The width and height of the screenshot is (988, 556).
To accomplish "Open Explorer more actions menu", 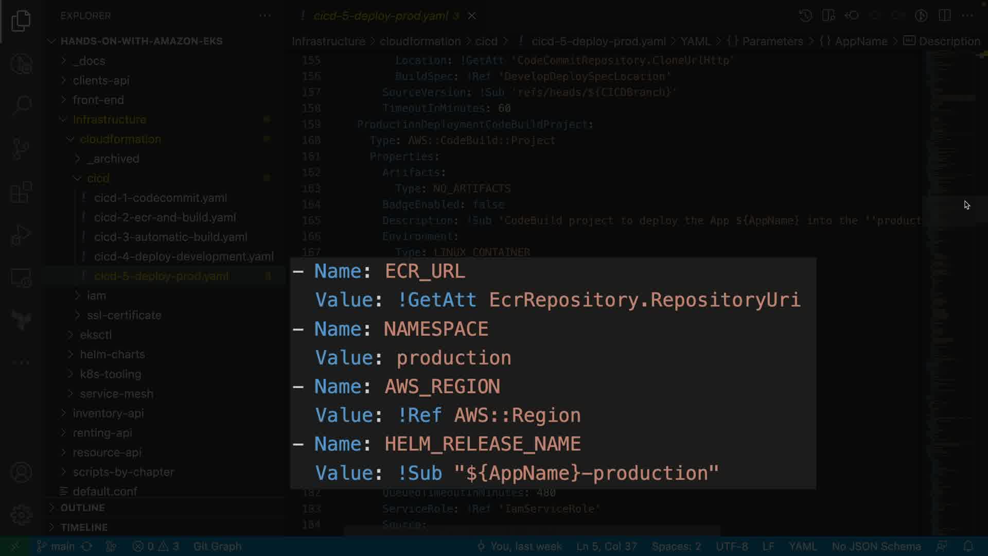I will pos(265,16).
